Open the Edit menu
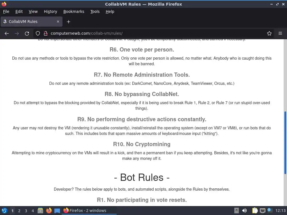Viewport: 287px width, 215px height. (19, 11)
